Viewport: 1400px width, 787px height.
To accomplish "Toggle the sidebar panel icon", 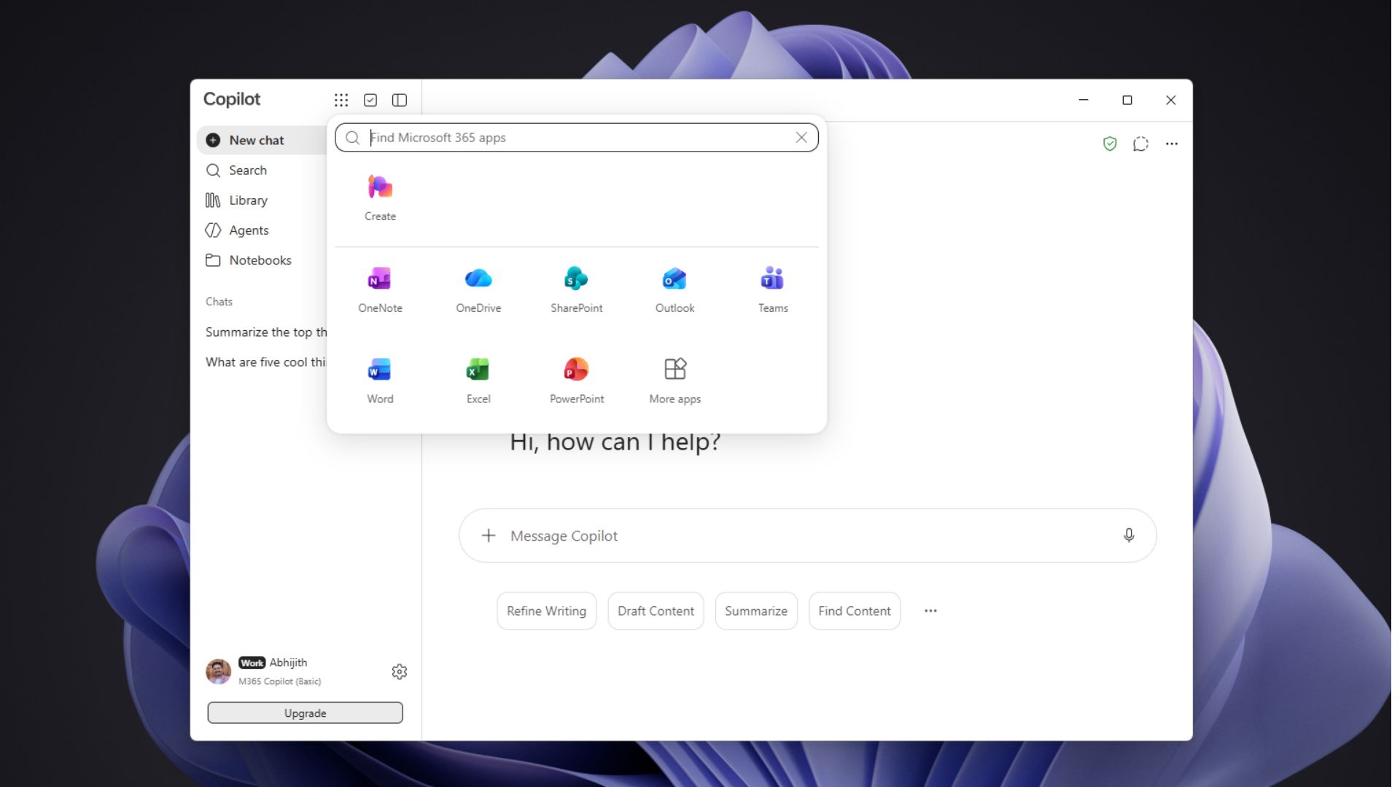I will (400, 100).
